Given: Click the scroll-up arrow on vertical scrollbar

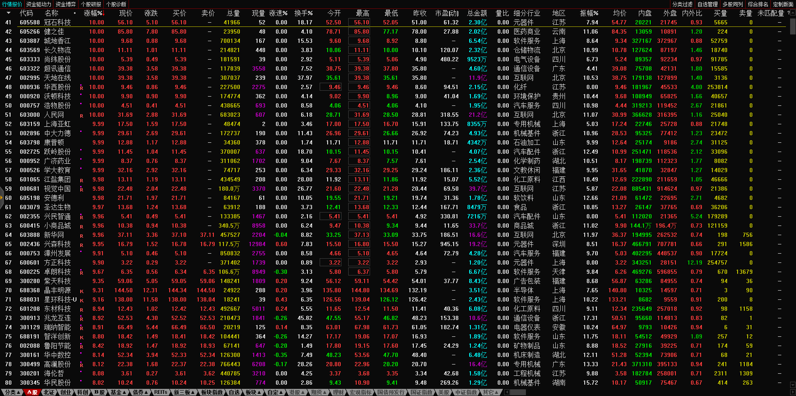Looking at the screenshot, I should pos(793,13).
